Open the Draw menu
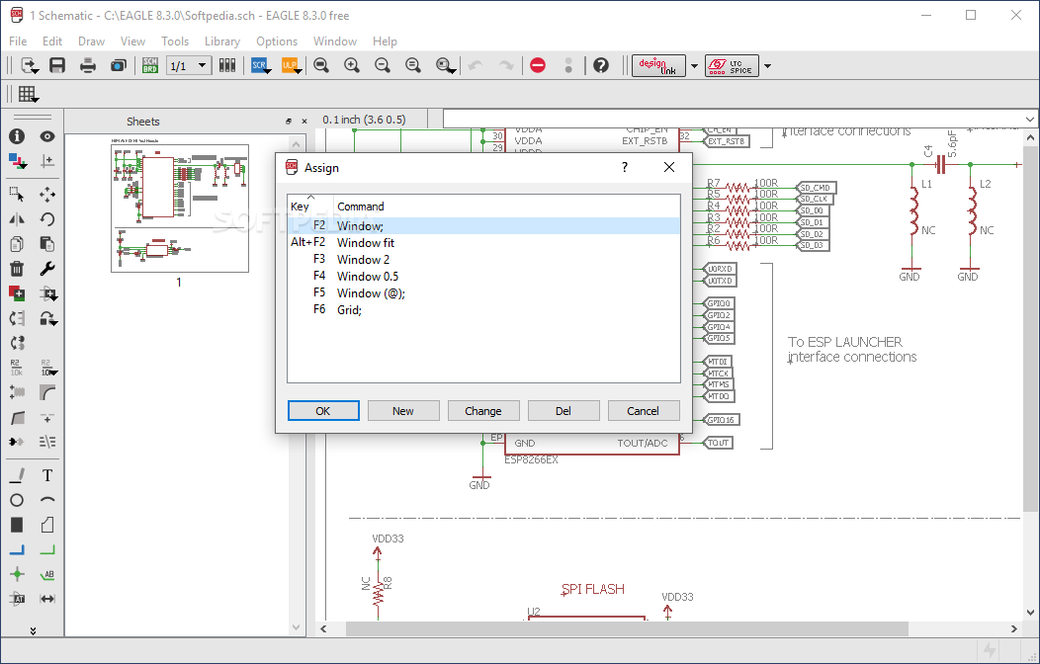1040x664 pixels. click(92, 41)
